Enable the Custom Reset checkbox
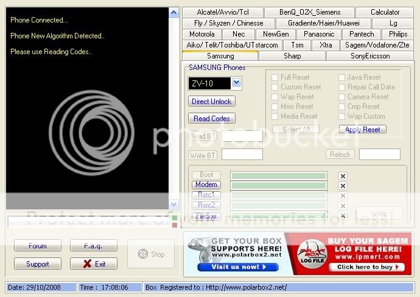Image resolution: width=420 pixels, height=297 pixels. pyautogui.click(x=275, y=87)
